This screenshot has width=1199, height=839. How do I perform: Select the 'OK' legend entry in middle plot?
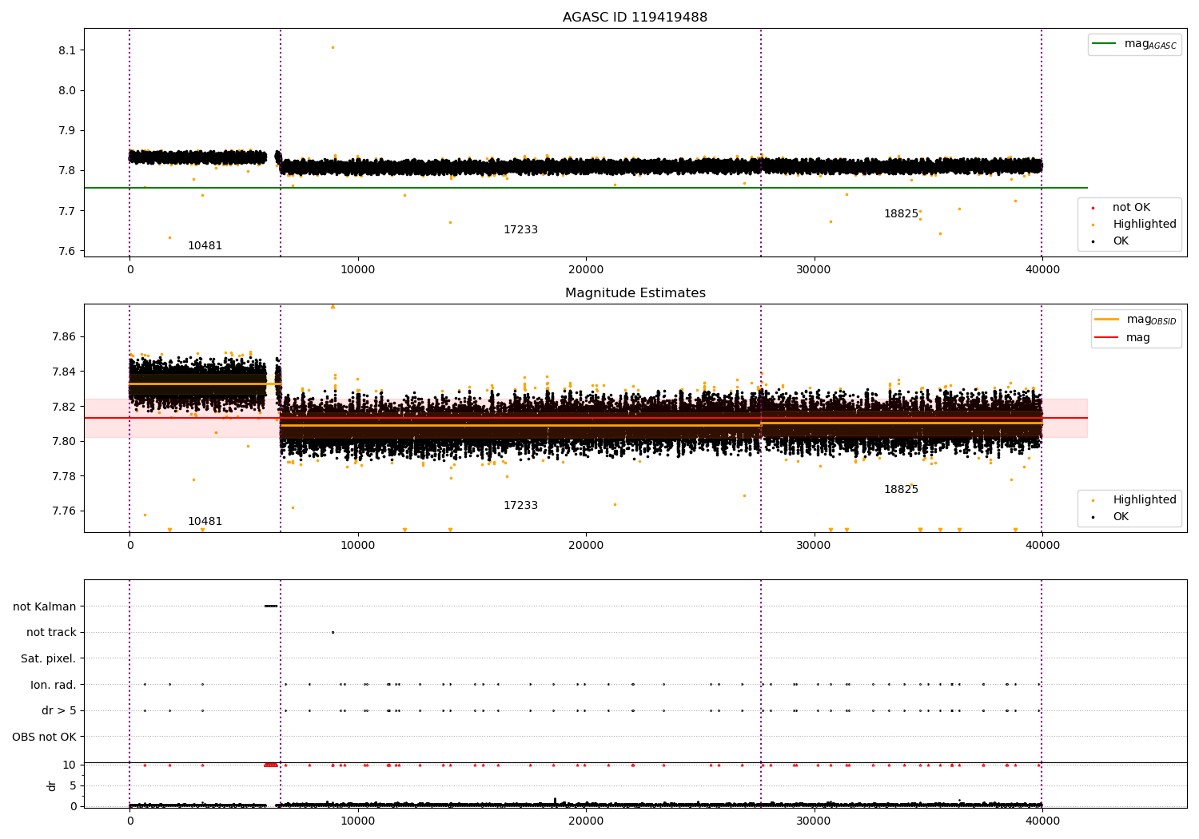tap(1121, 517)
